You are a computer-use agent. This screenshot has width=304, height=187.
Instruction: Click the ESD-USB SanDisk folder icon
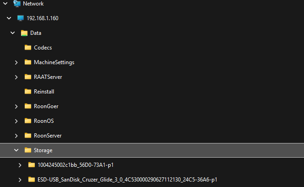(32, 180)
